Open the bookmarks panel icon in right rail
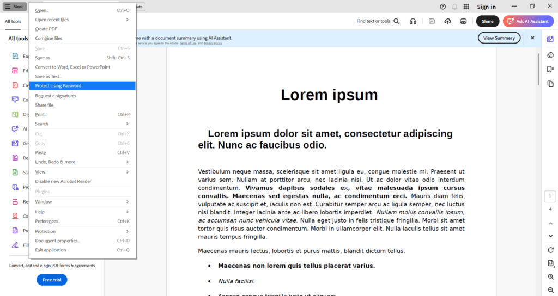Viewport: 558px width, 296px height. (550, 69)
